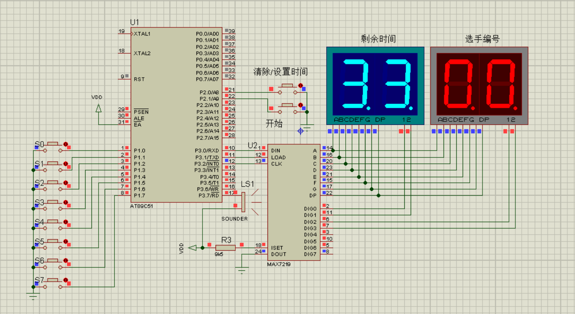The image size is (575, 314).
Task: Click the VDD power terminal left of R3
Action: coord(193,248)
